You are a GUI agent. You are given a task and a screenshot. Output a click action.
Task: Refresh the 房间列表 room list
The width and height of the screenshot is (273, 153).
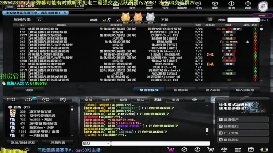(x=40, y=20)
